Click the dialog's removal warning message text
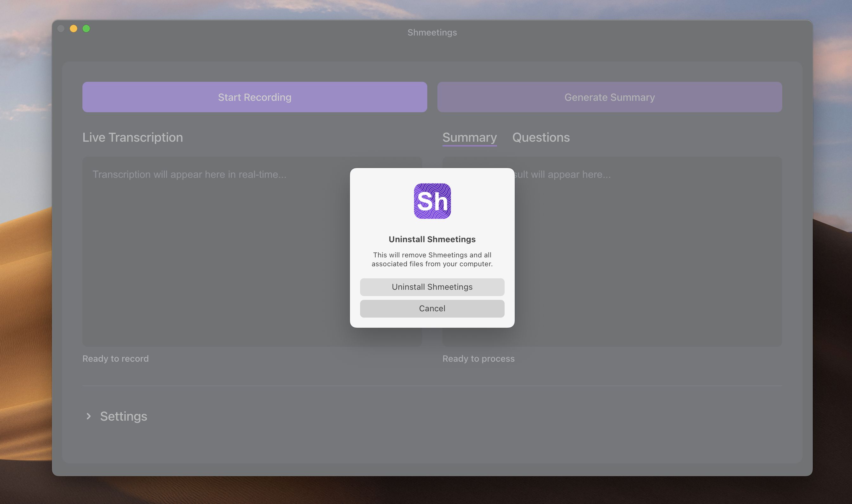The width and height of the screenshot is (852, 504). 432,259
